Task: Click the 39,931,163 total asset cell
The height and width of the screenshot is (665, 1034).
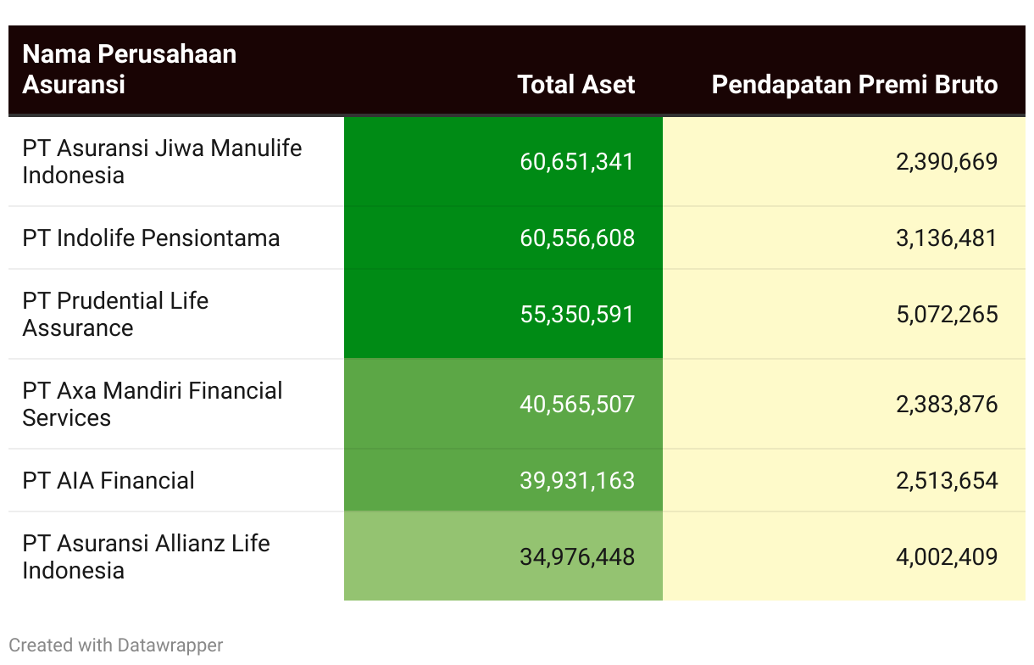Action: pyautogui.click(x=576, y=480)
